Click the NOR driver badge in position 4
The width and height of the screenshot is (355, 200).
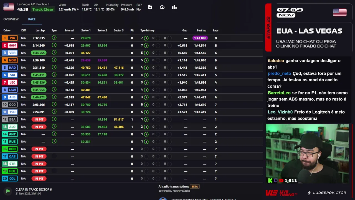coord(10,60)
